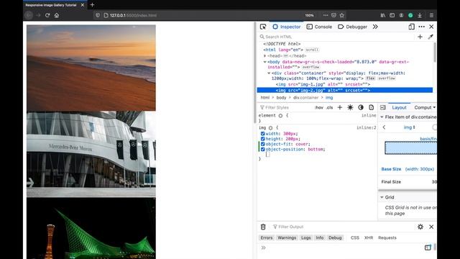This screenshot has height=259, width=460.
Task: Click body in the breadcrumb
Action: (281, 98)
